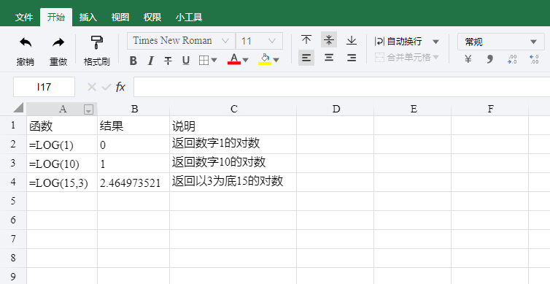
Task: Toggle underline formatting
Action: coord(186,61)
